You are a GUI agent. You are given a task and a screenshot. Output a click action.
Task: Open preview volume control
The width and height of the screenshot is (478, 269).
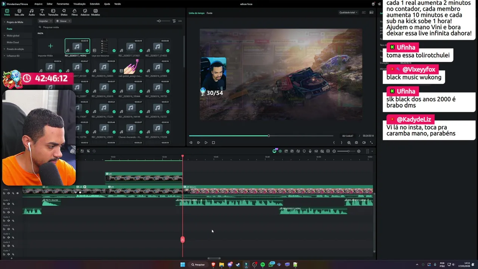[x=364, y=142]
